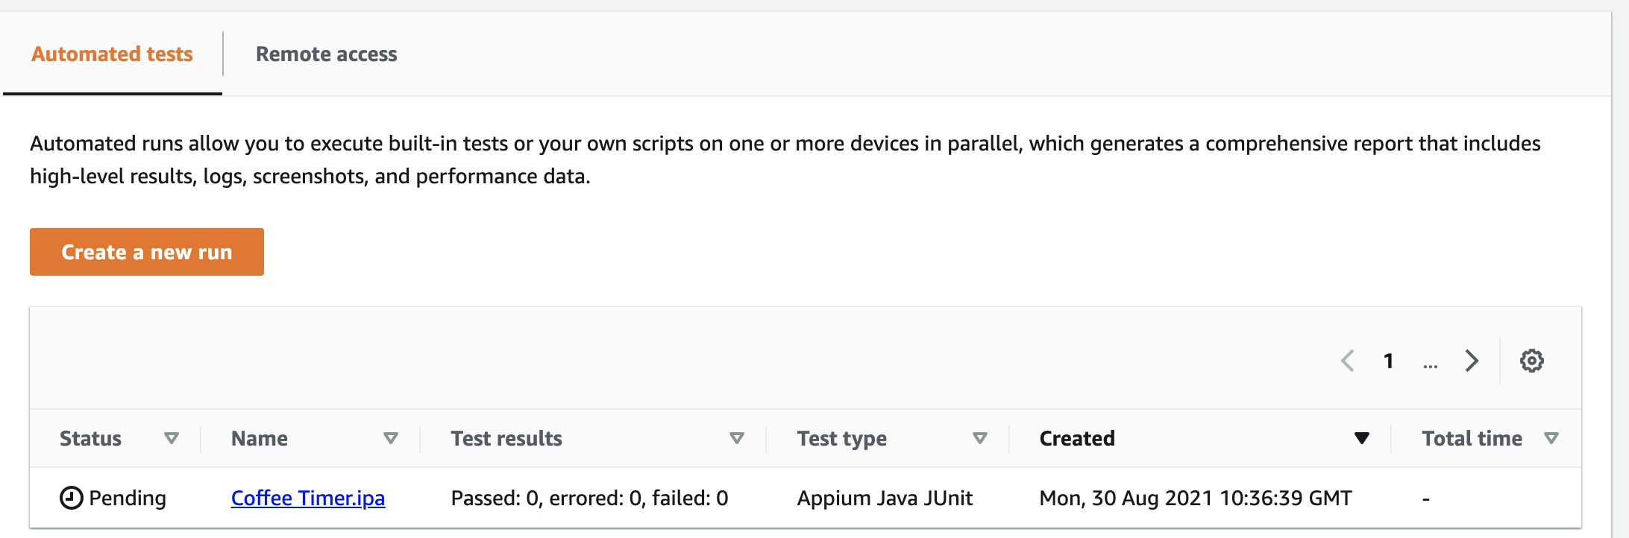Click the pagination ellipsis
The image size is (1629, 538).
coord(1430,363)
